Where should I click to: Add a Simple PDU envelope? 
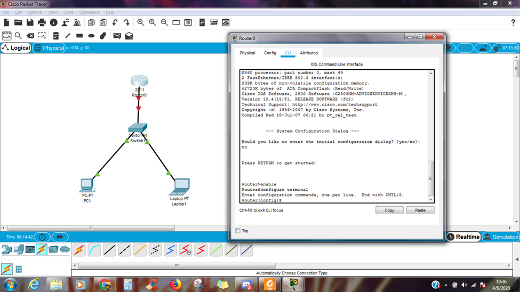[x=117, y=36]
